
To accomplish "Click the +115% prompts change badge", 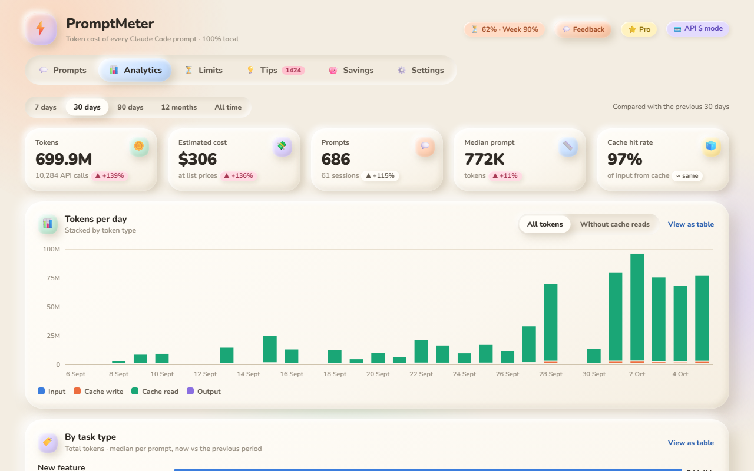I will (380, 175).
